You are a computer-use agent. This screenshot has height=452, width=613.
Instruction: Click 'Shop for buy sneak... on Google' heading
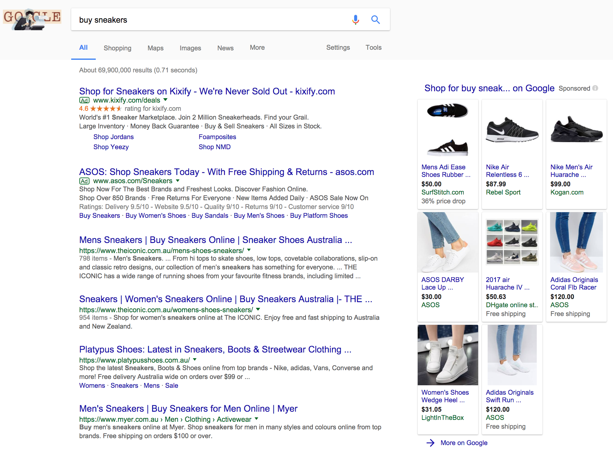pyautogui.click(x=489, y=88)
